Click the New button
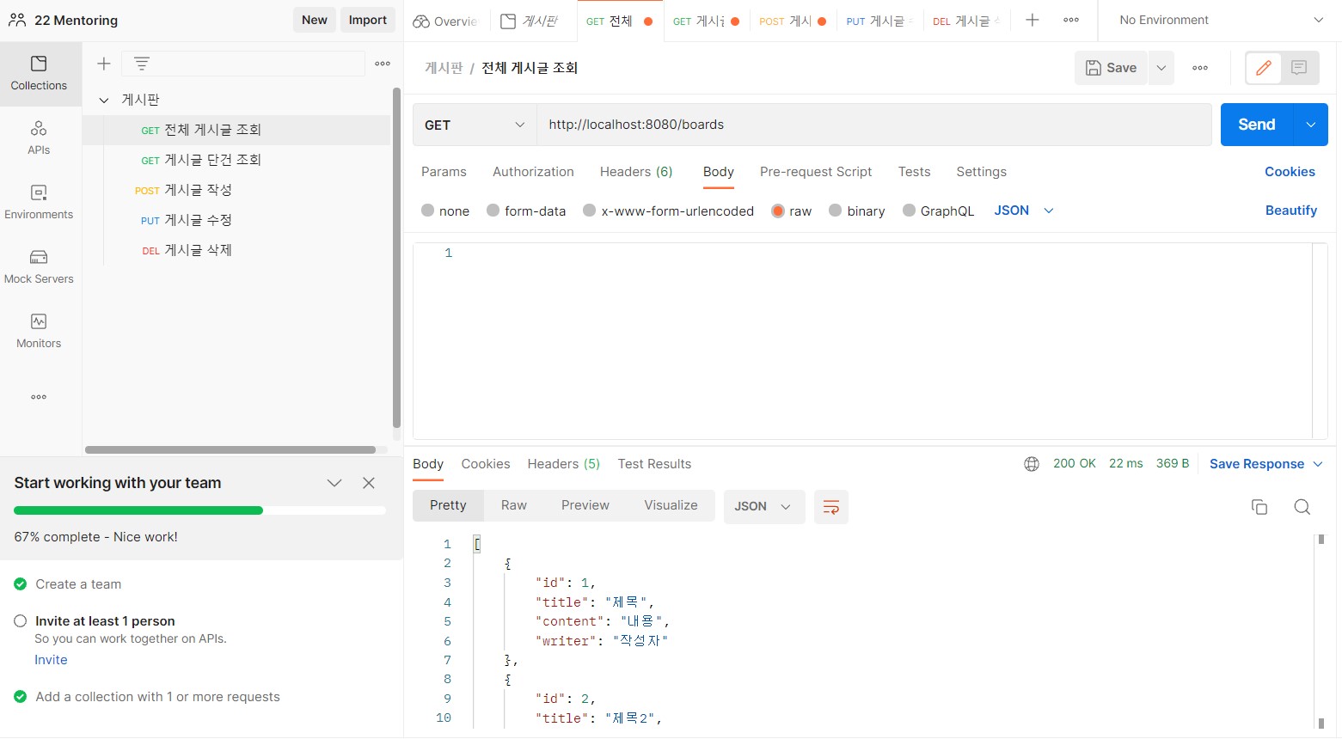 pyautogui.click(x=315, y=20)
